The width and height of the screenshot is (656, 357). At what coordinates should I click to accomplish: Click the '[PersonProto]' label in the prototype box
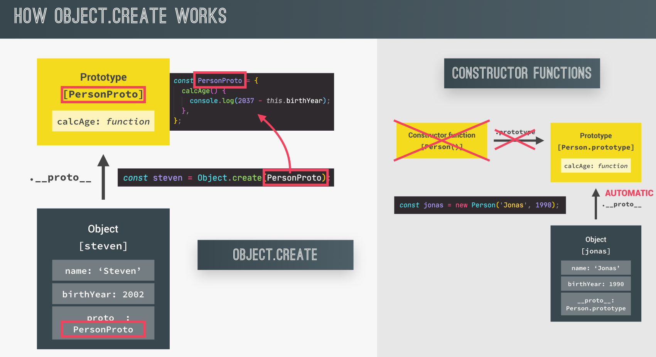103,94
